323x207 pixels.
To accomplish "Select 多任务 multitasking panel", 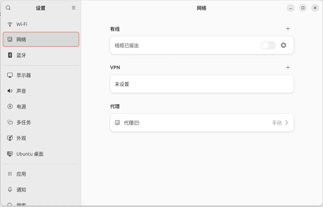I will pos(24,122).
